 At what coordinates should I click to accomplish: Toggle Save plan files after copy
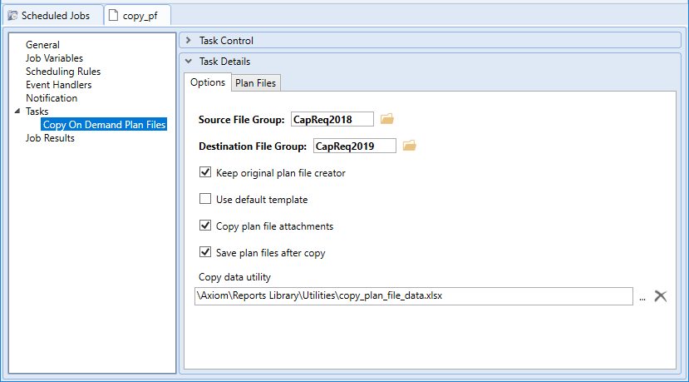[205, 252]
